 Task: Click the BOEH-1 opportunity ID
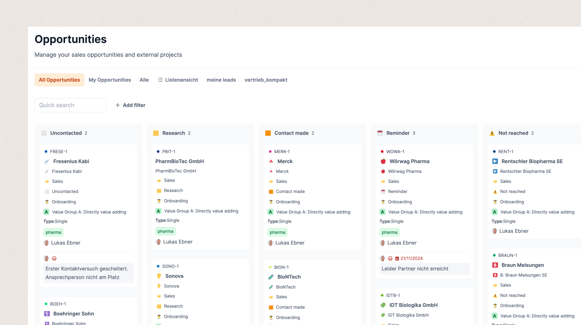pyautogui.click(x=58, y=304)
